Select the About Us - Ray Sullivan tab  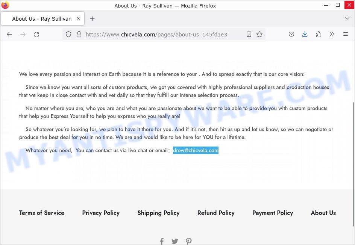point(43,18)
